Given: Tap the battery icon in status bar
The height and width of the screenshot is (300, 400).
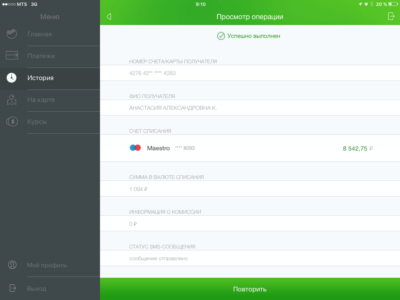Looking at the screenshot, I should (393, 4).
